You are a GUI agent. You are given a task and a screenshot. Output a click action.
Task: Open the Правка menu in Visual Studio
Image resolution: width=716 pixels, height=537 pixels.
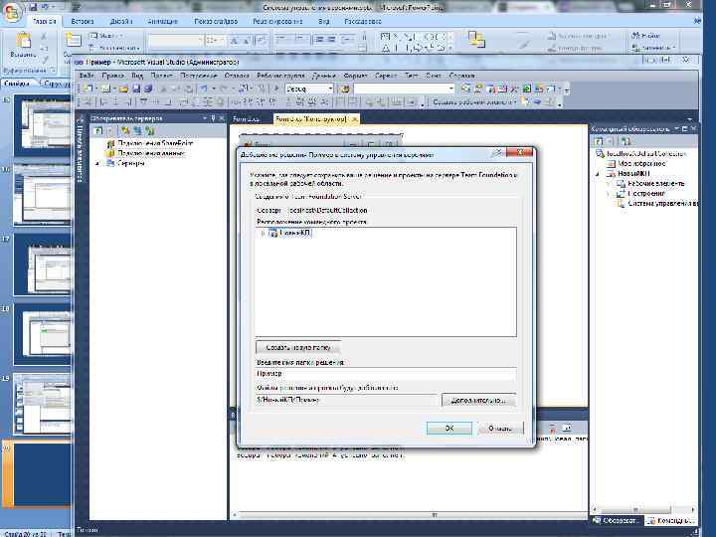coord(112,76)
